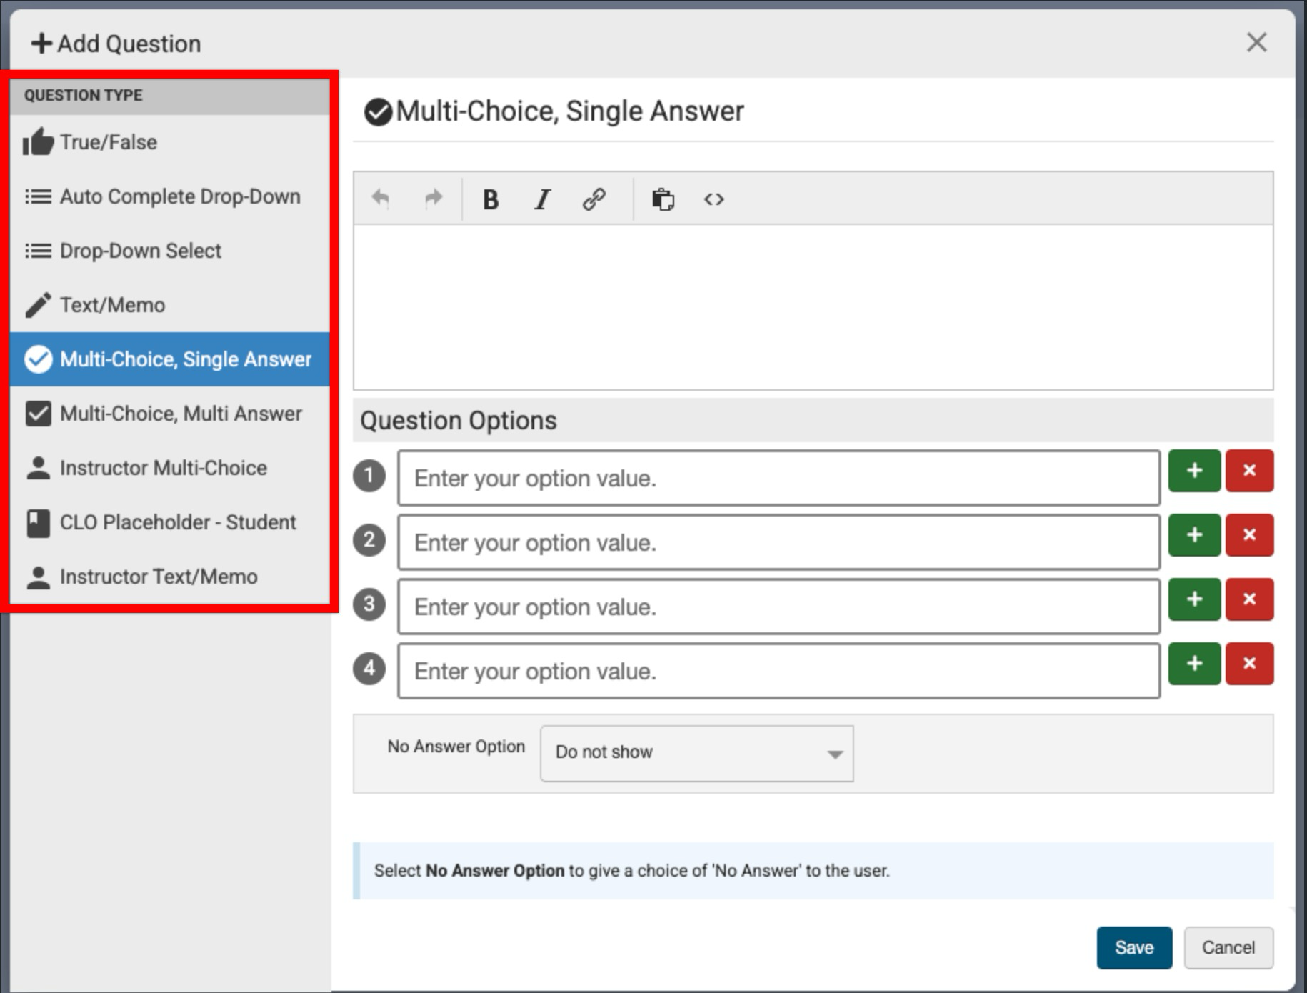Remove option 2 with red X

(x=1249, y=535)
